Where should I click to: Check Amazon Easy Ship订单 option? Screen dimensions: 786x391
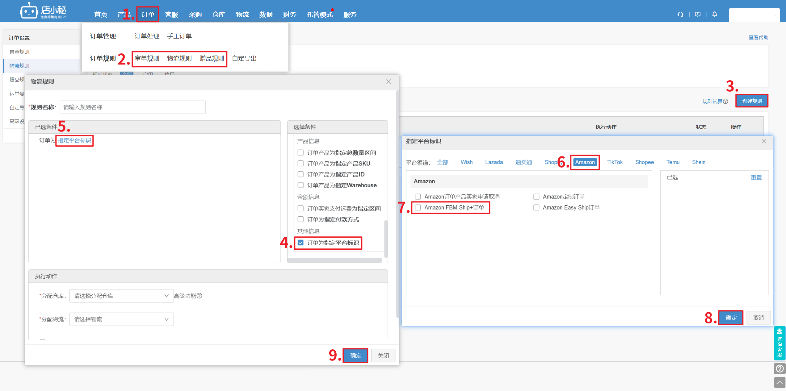(536, 207)
